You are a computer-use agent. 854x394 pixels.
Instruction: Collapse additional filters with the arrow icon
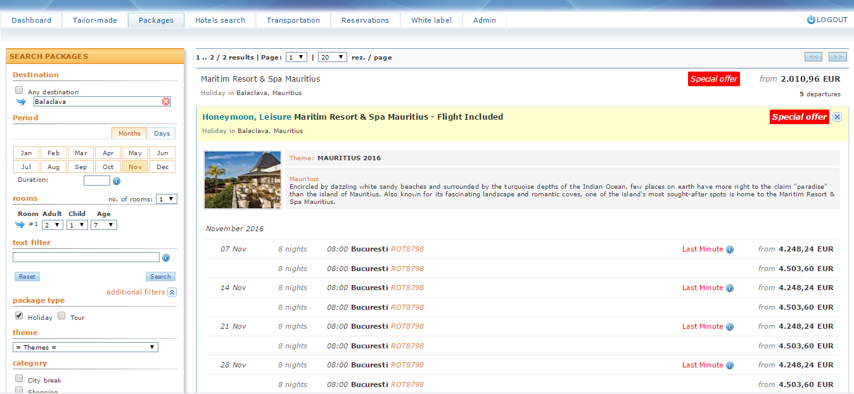(172, 292)
